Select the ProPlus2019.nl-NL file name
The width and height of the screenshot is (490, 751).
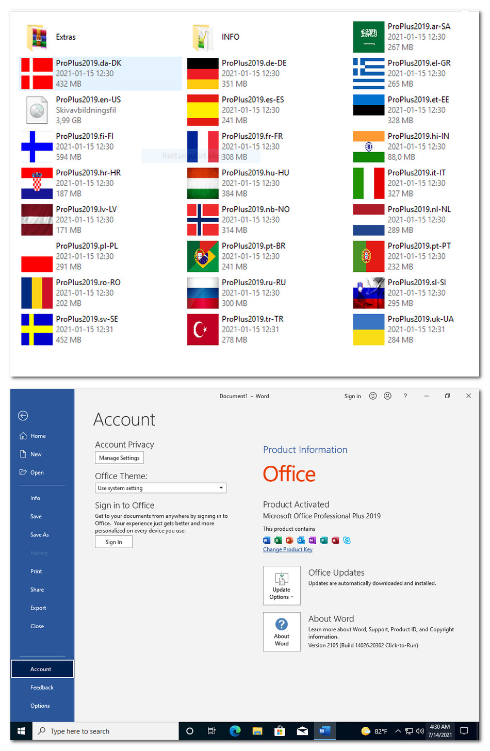click(x=419, y=209)
